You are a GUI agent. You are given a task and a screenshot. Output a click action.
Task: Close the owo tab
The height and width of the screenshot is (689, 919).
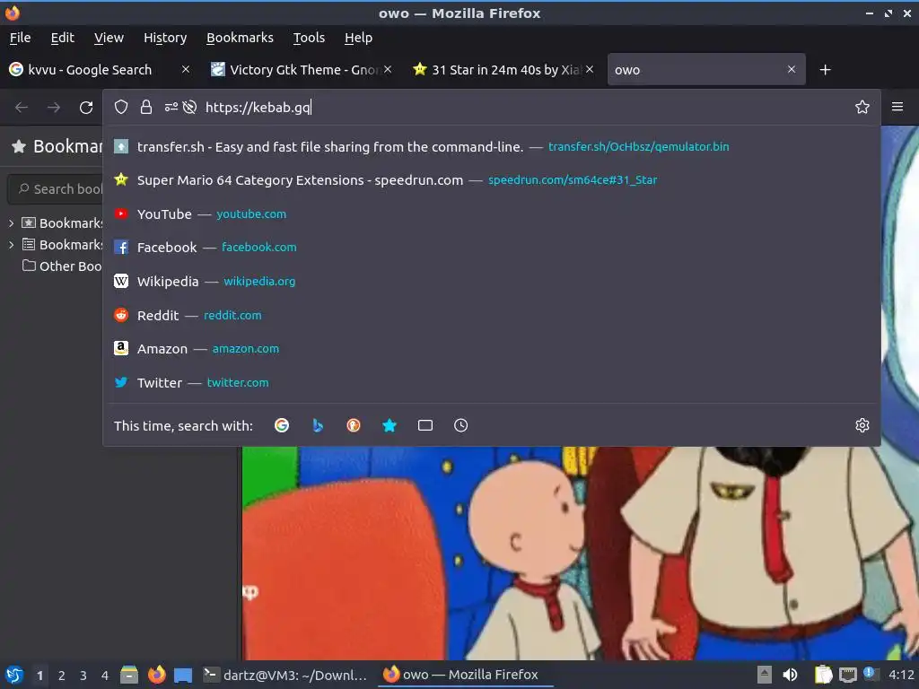tap(792, 69)
